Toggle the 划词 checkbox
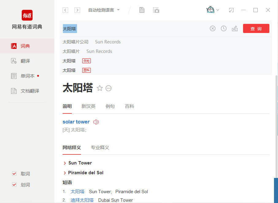The width and height of the screenshot is (278, 203). coord(14,185)
